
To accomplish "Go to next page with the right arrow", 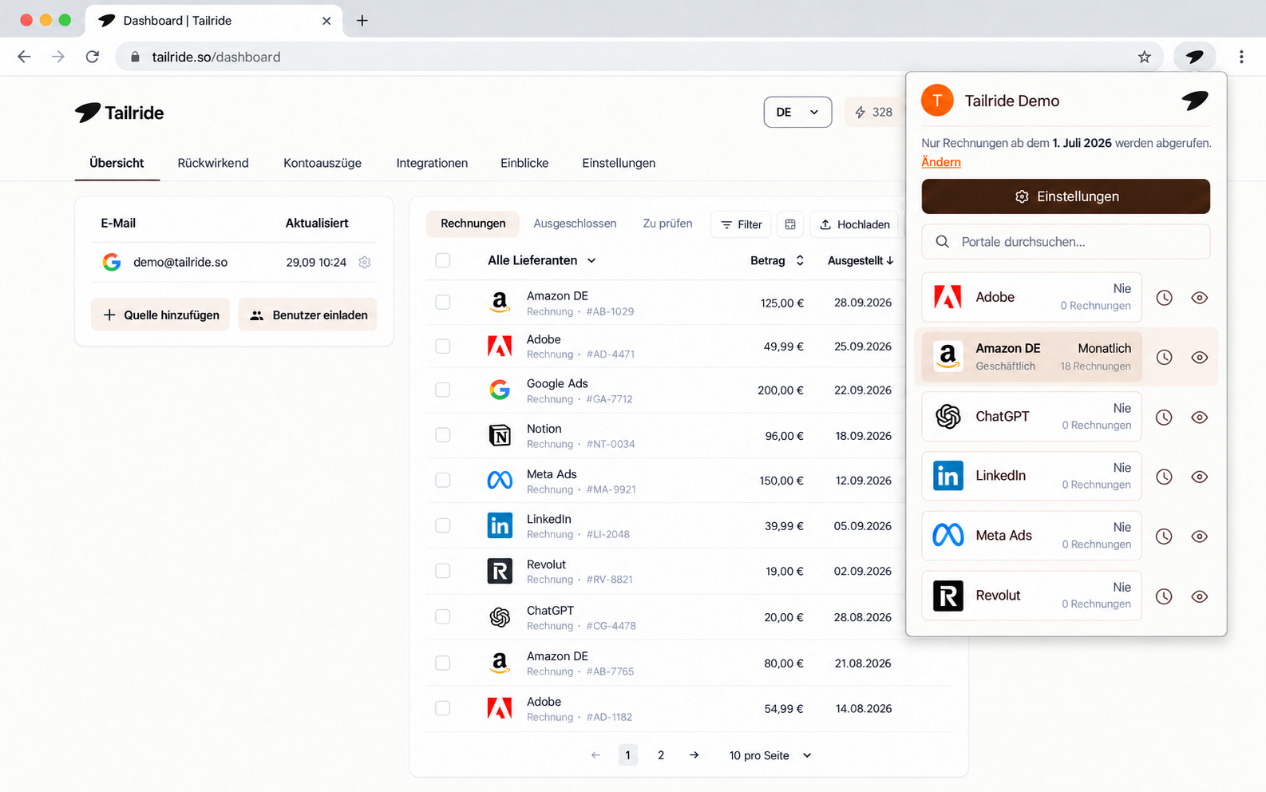I will coord(694,755).
